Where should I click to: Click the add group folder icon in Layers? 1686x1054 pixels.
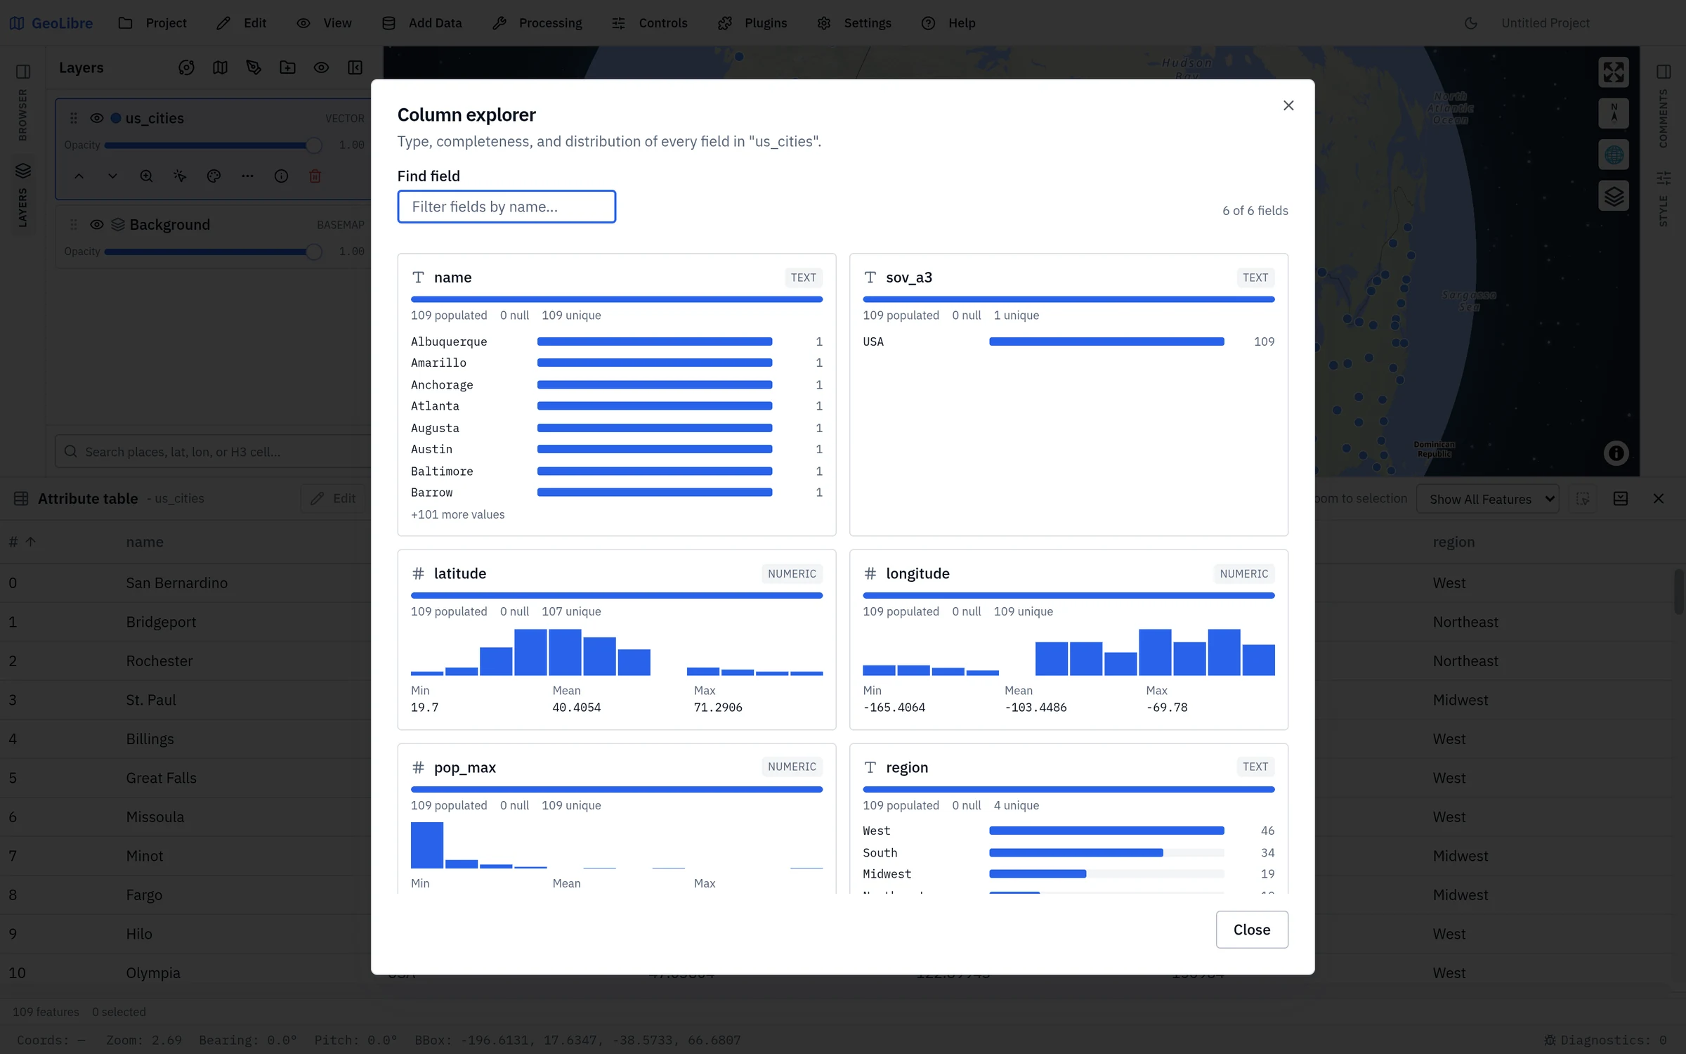tap(287, 67)
